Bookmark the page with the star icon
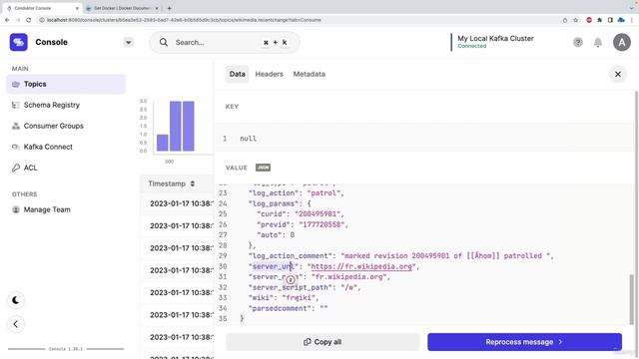This screenshot has height=359, width=639. (575, 20)
